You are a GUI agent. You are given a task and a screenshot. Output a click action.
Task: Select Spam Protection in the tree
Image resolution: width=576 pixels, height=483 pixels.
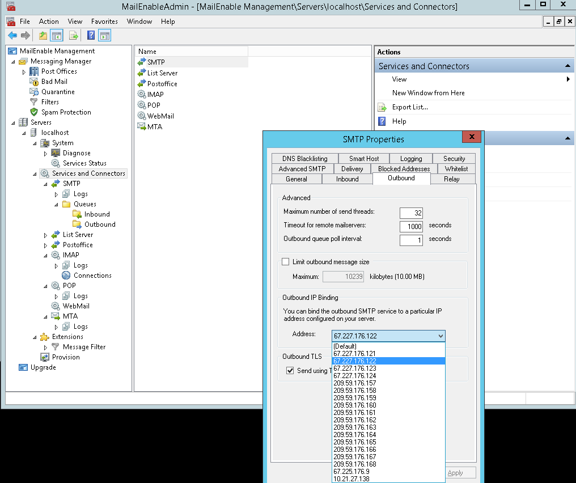tap(66, 112)
